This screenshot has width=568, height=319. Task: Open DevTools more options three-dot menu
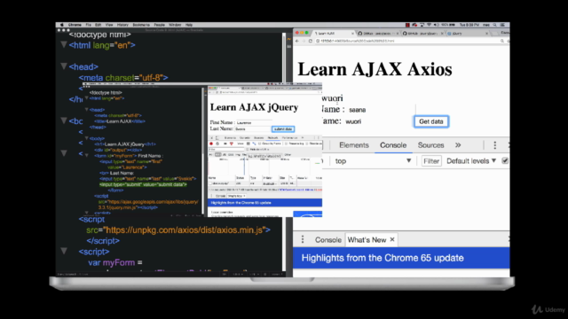pos(495,145)
